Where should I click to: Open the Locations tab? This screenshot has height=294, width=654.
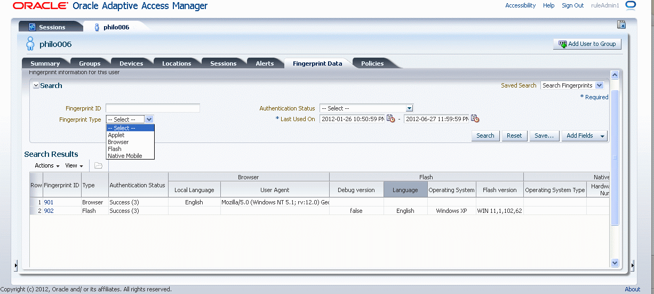(177, 63)
